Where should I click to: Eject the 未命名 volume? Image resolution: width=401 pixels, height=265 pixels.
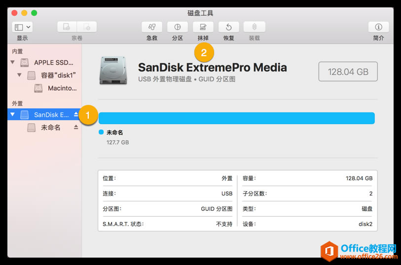coord(76,127)
